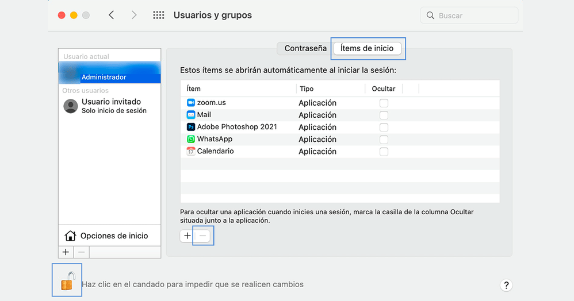Enable Ocultar checkbox for WhatsApp
This screenshot has height=301, width=574.
[x=384, y=140]
